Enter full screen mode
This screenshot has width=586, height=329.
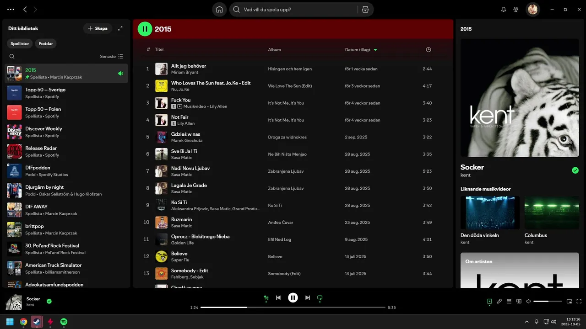pyautogui.click(x=579, y=301)
